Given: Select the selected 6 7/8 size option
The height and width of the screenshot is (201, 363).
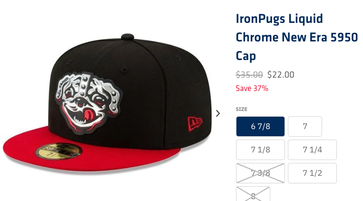Looking at the screenshot, I should click(x=260, y=126).
